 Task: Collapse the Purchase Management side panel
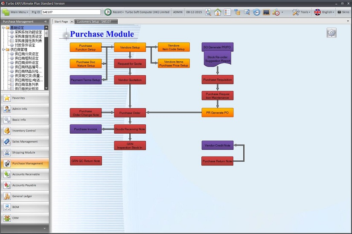(46, 22)
